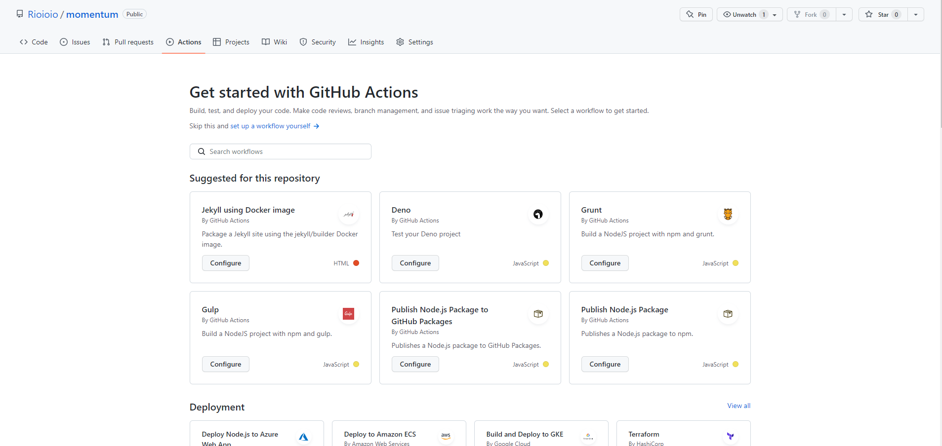Star the momentum repository
The width and height of the screenshot is (942, 446).
click(x=883, y=14)
